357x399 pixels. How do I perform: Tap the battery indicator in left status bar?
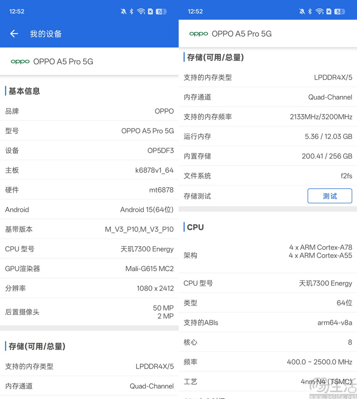(161, 11)
